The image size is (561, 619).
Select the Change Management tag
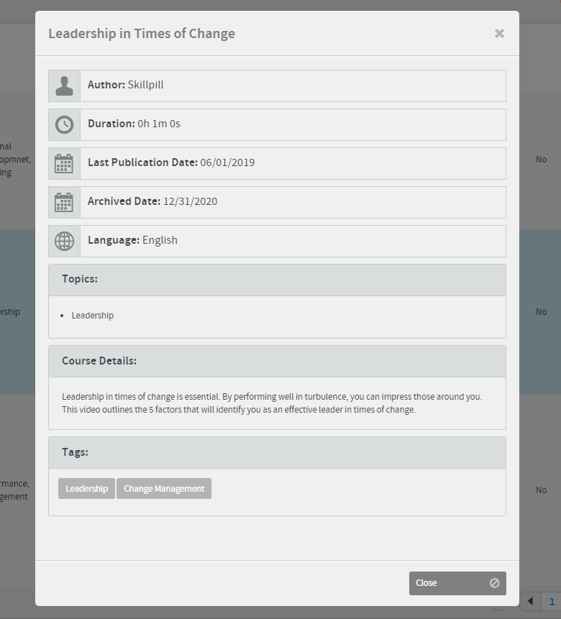pyautogui.click(x=164, y=489)
